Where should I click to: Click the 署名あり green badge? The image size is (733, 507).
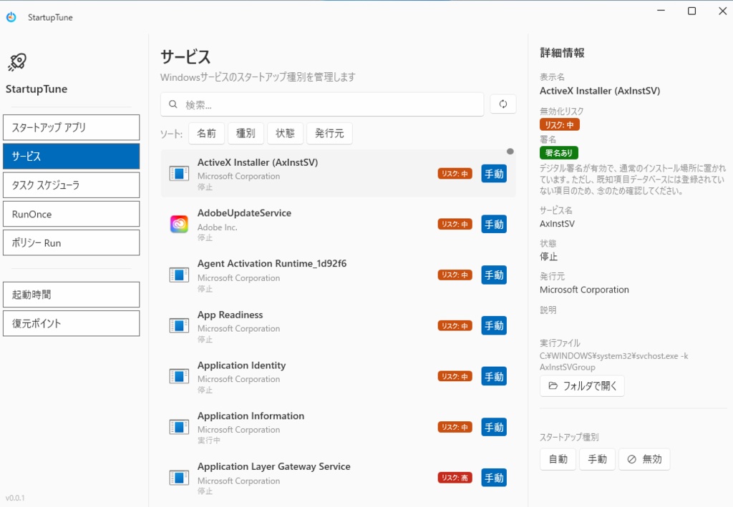click(x=559, y=152)
